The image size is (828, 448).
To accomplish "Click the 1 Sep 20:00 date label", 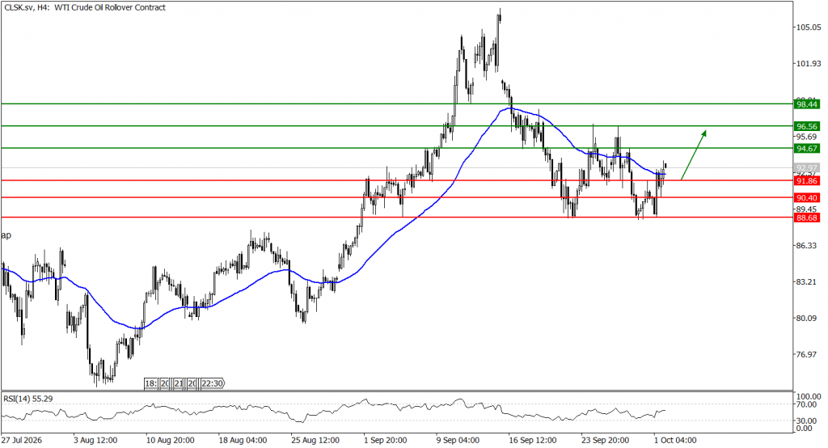I will (x=386, y=440).
